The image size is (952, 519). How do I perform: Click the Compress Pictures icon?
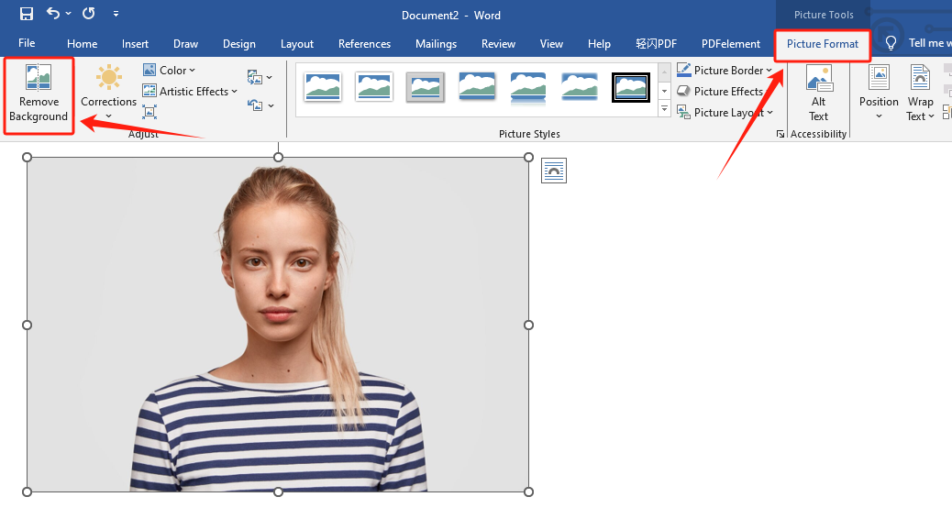coord(149,112)
